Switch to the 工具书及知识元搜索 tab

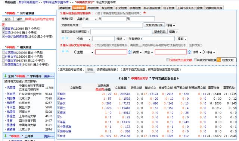(190, 8)
